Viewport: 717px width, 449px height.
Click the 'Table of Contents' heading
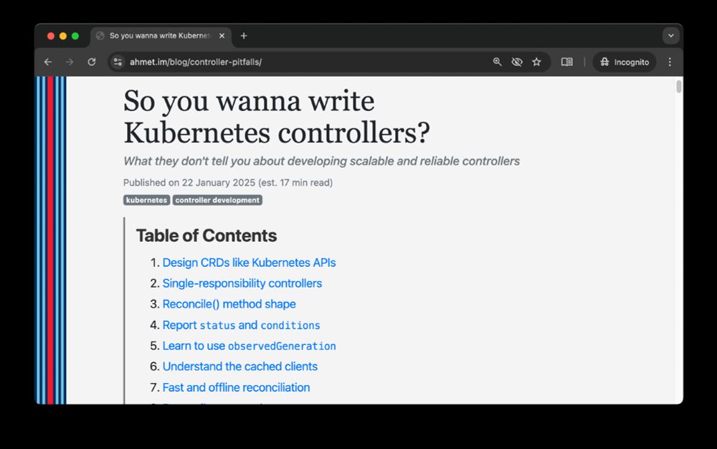click(x=206, y=235)
